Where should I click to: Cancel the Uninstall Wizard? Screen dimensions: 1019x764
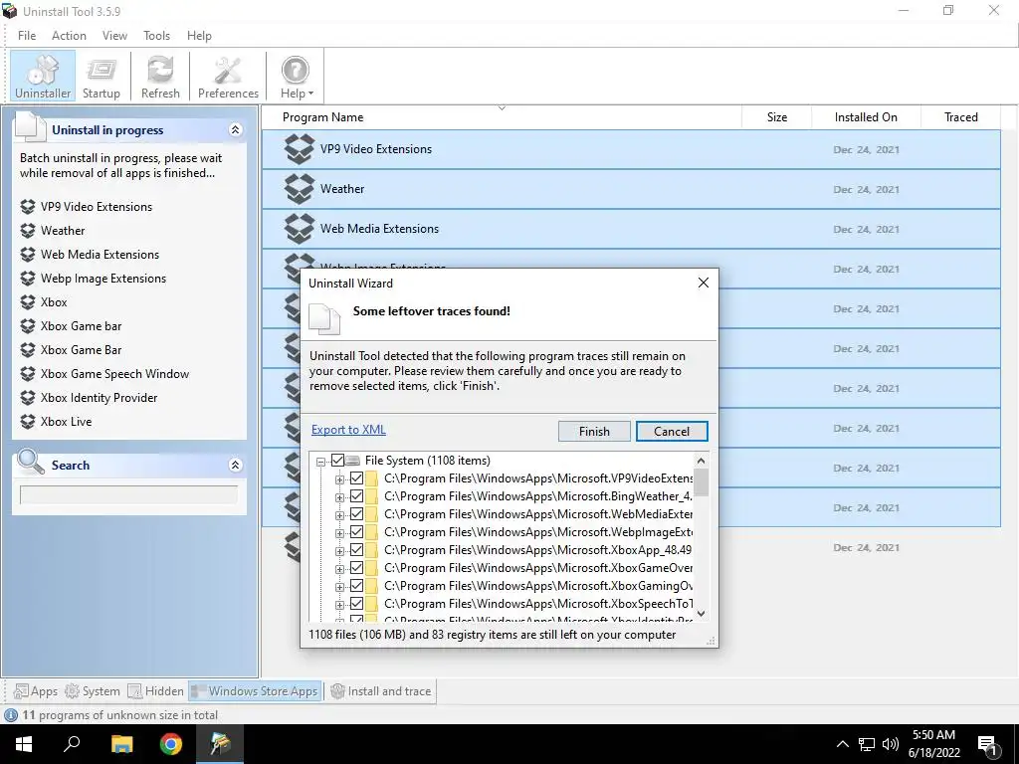point(672,432)
